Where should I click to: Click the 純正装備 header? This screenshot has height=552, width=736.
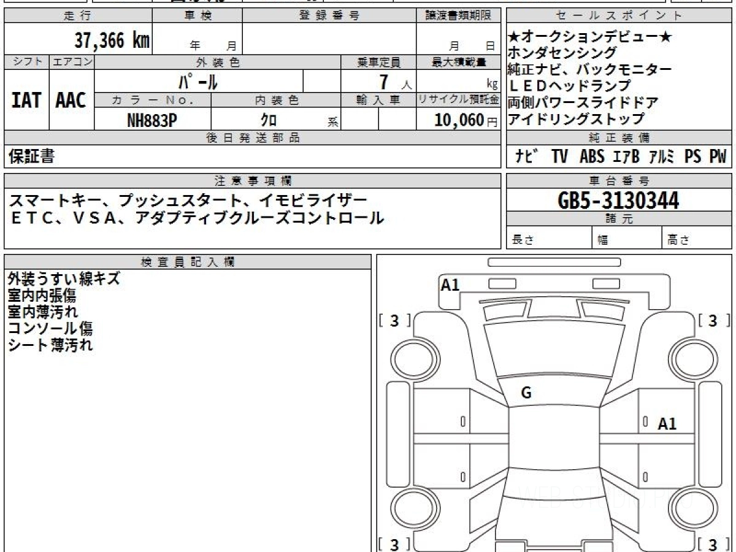619,138
